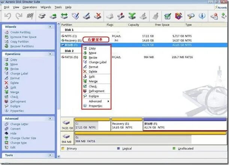This screenshot has height=165, width=229.
Task: Click the Copy partition toolbar icon
Action: [x=42, y=16]
